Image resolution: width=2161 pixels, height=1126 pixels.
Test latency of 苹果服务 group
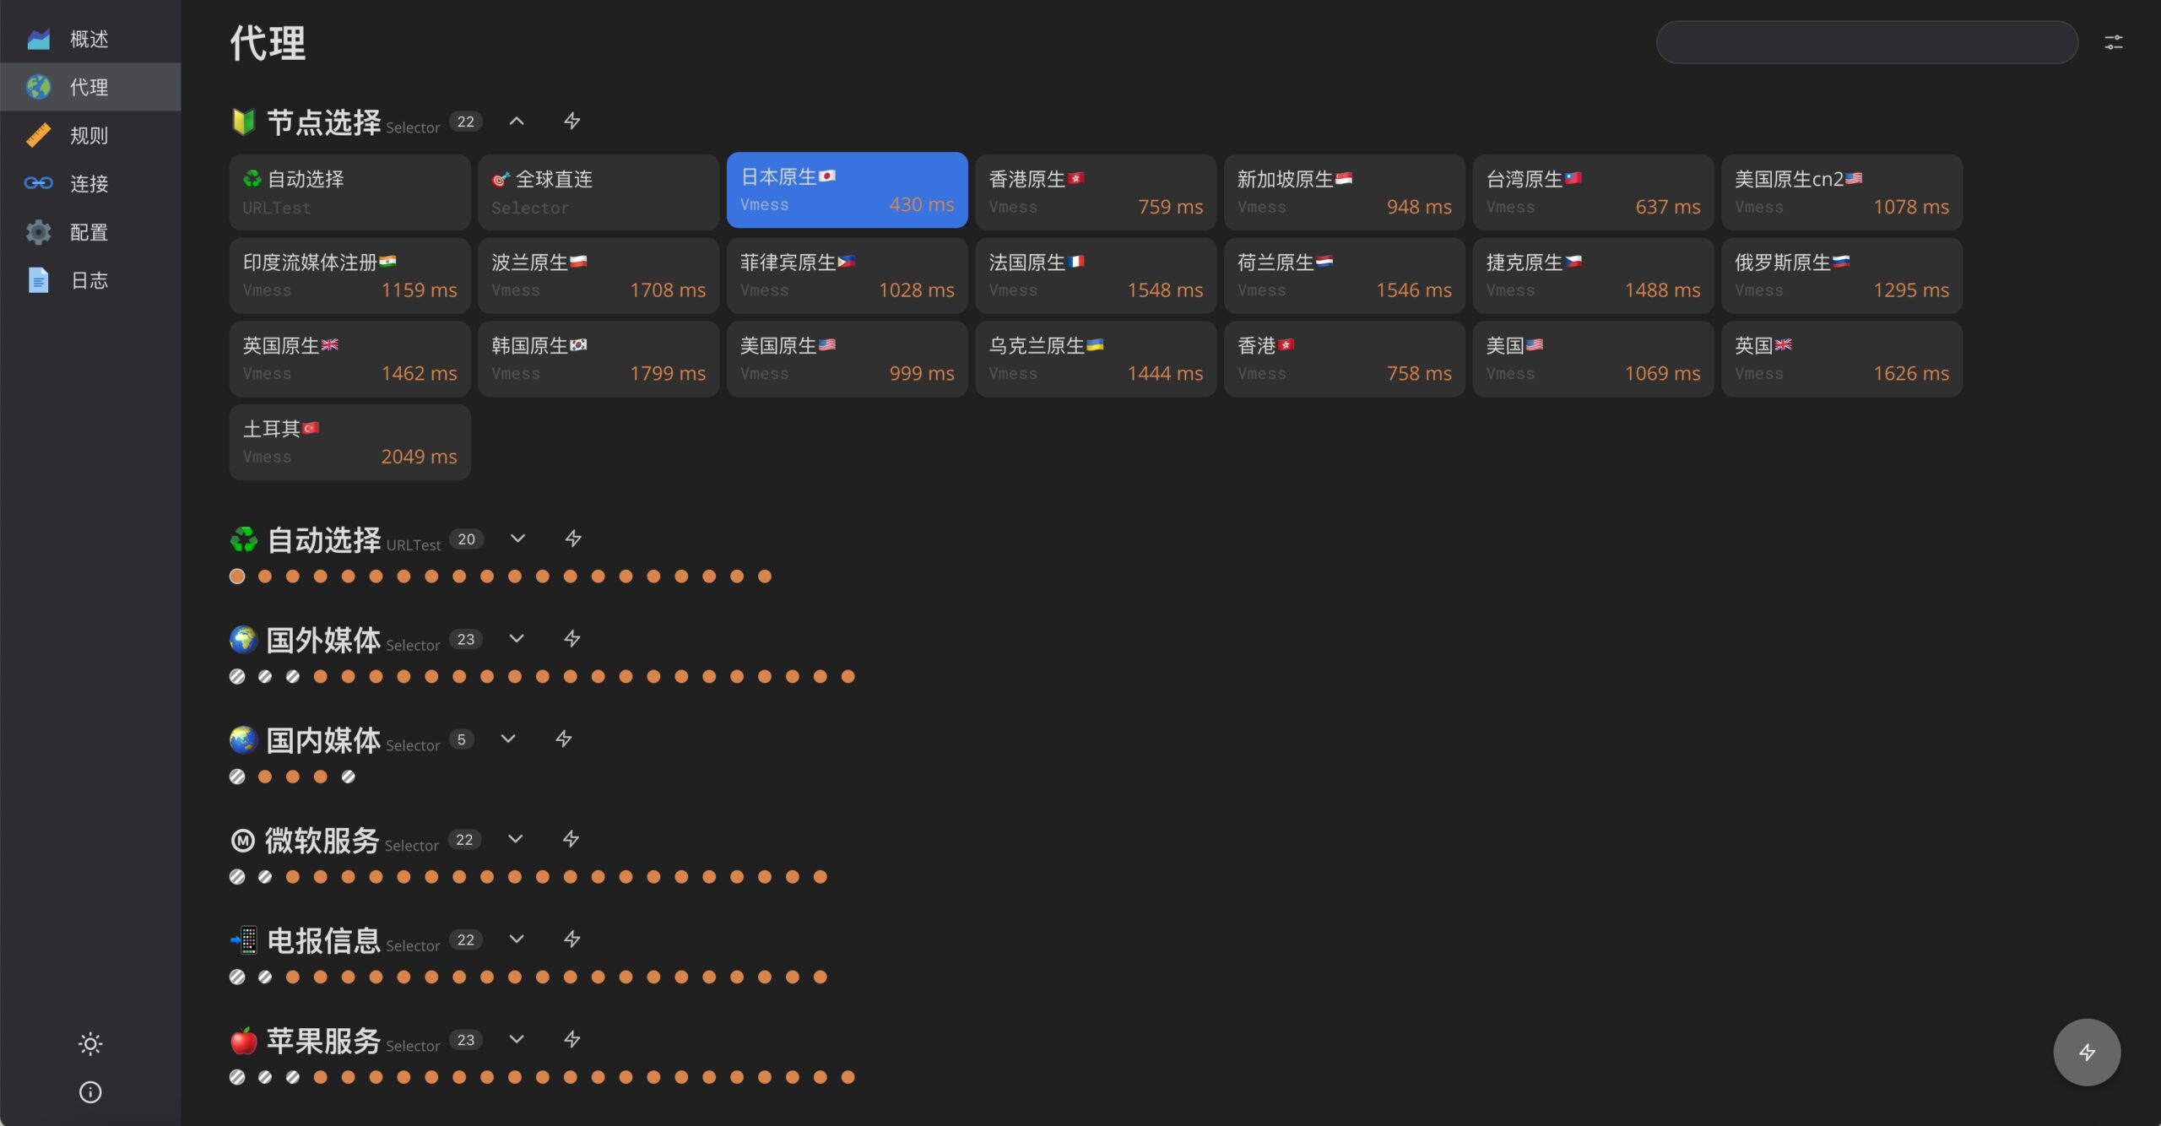pos(571,1039)
